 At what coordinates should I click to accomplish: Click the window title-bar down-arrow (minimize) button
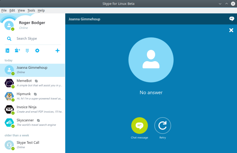point(220,4)
